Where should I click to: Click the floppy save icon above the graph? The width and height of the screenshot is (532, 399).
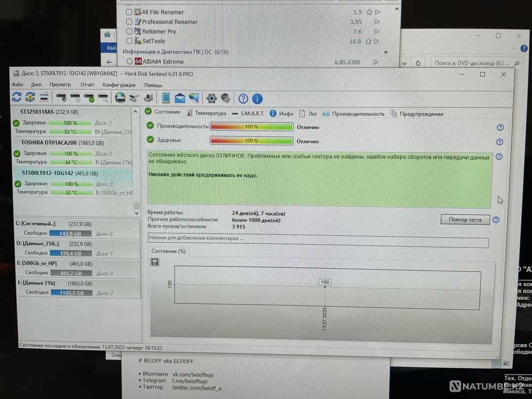(x=155, y=262)
